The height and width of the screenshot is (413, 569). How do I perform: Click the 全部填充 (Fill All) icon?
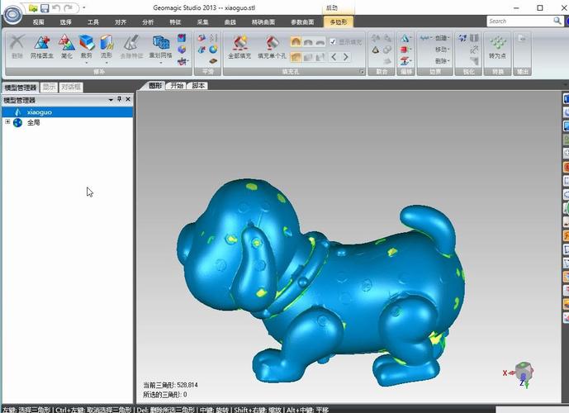click(x=239, y=47)
